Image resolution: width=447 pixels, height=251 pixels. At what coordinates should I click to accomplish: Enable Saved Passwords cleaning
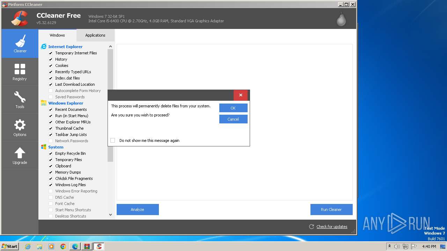(51, 97)
